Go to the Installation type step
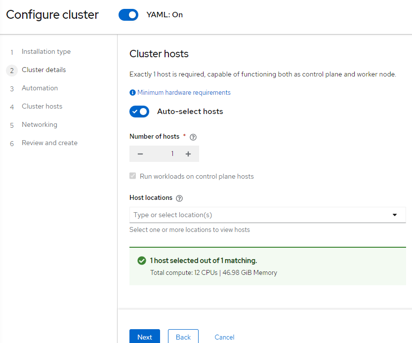 pyautogui.click(x=46, y=52)
